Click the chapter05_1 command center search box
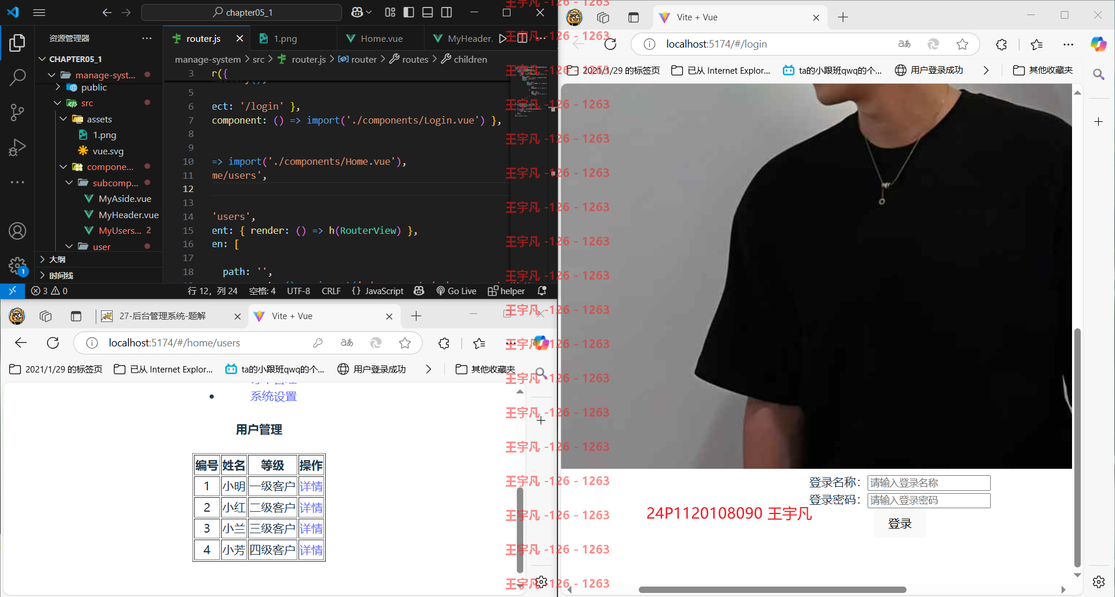The image size is (1115, 597). 242,12
